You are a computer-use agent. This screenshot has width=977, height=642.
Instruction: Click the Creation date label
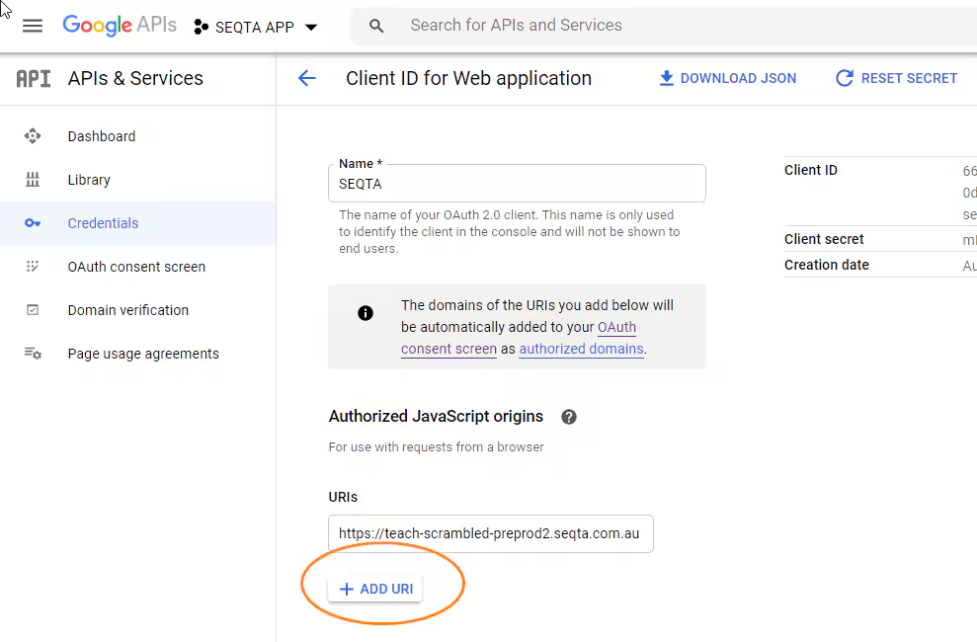point(826,265)
